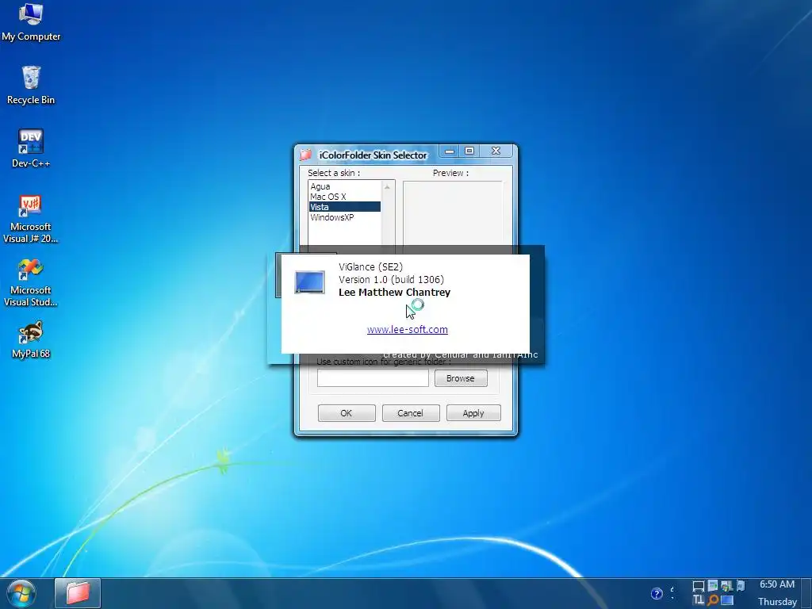This screenshot has width=812, height=609.
Task: Select the Dev-C++ desktop shortcut
Action: point(31,148)
